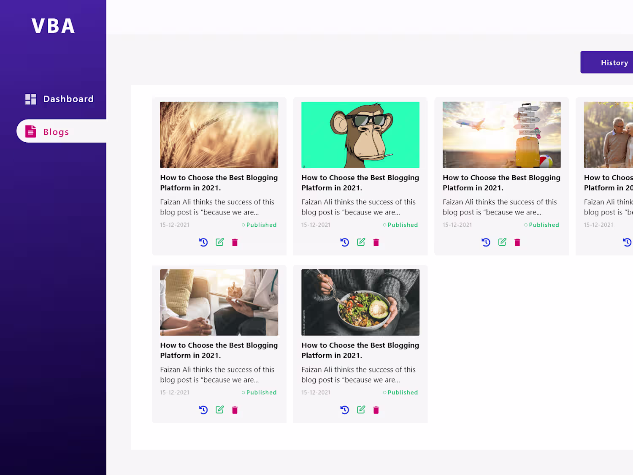
Task: Open the doctor with clipboard blog thumbnail
Action: [219, 302]
